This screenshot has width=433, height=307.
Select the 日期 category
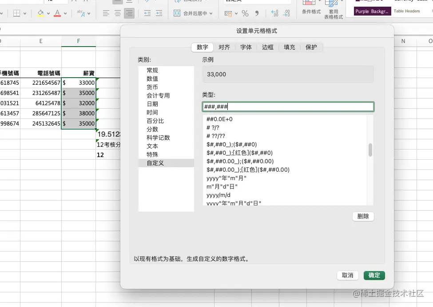coord(166,104)
